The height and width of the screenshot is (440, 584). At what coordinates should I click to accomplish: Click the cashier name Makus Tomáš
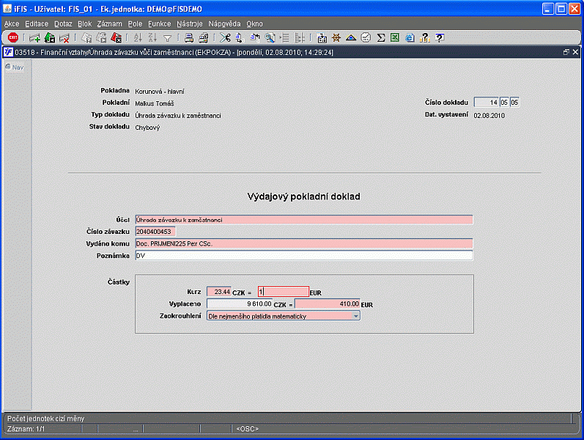click(154, 103)
